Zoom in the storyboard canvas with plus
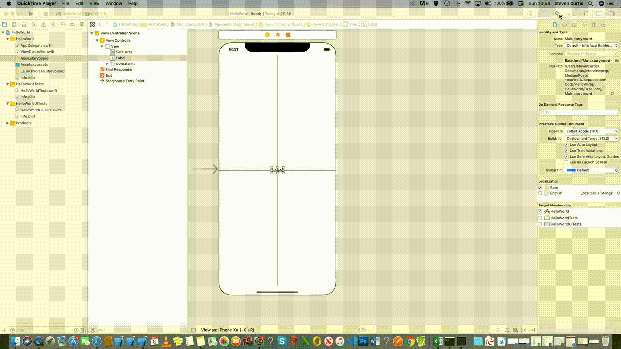The image size is (621, 349). click(x=376, y=330)
